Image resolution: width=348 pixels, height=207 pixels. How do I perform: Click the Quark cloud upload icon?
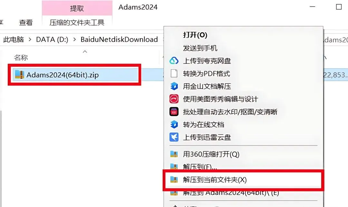[x=174, y=61]
